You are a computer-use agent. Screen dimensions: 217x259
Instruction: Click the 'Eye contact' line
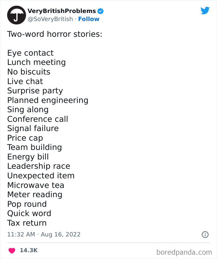coord(30,53)
